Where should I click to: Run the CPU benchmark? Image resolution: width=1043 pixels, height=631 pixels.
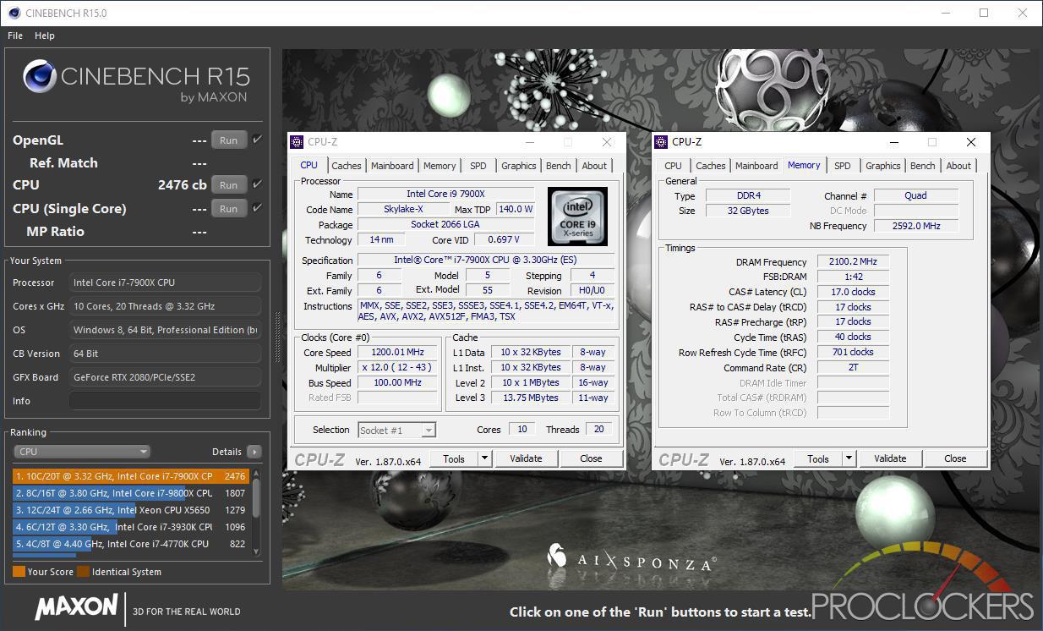pos(229,184)
